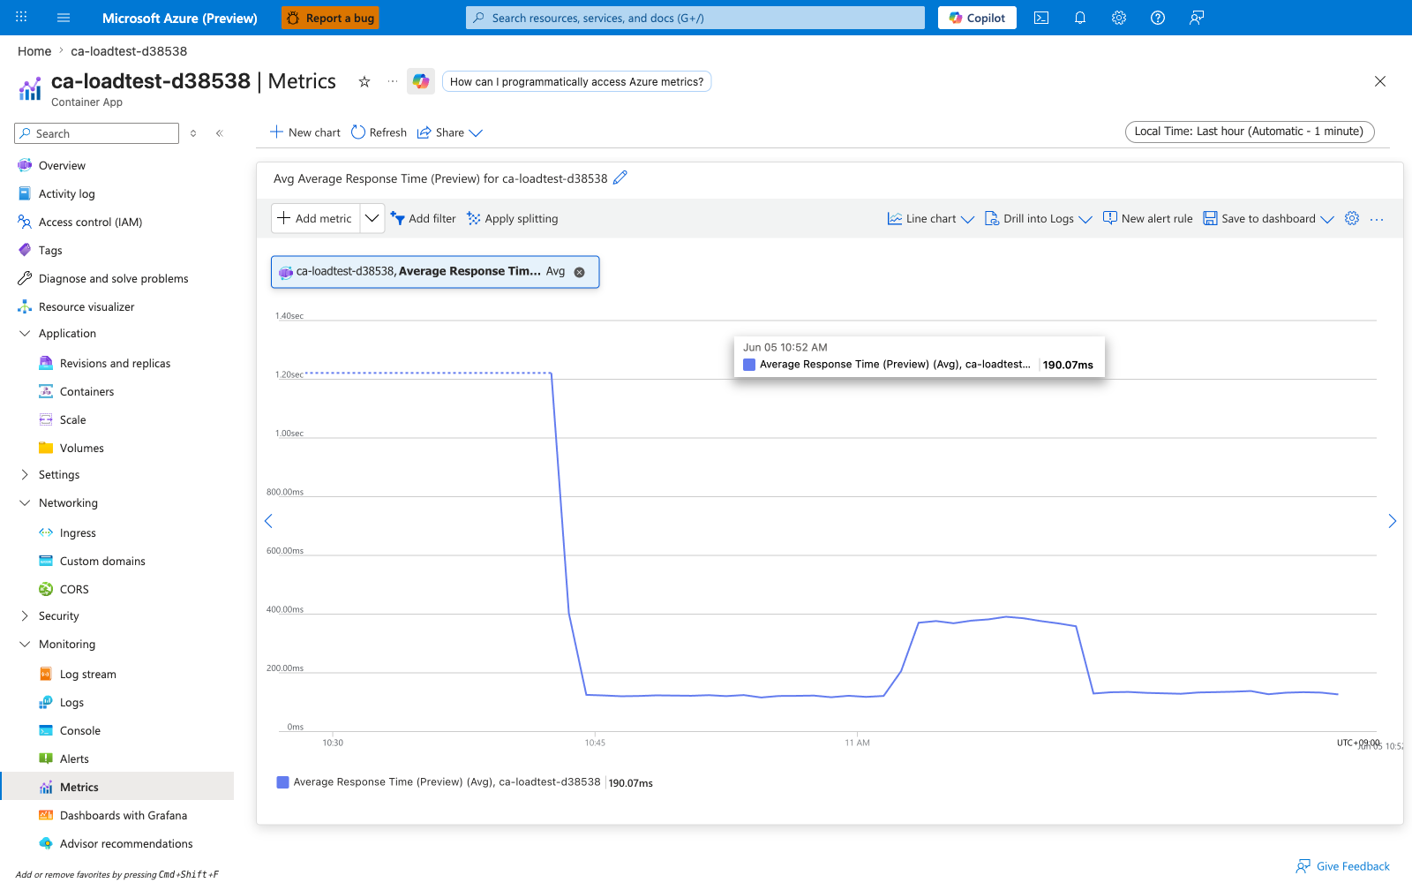Screen dimensions: 1412x883
Task: Open the Copilot icon beside title
Action: coord(421,81)
